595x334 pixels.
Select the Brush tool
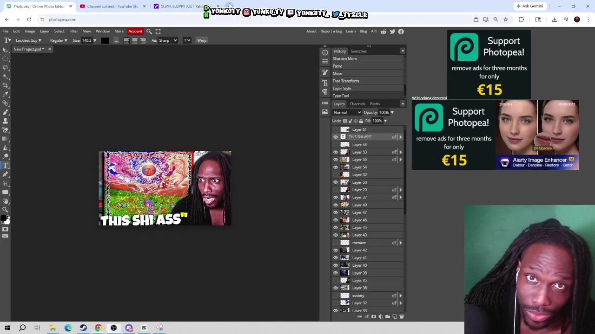tap(5, 112)
